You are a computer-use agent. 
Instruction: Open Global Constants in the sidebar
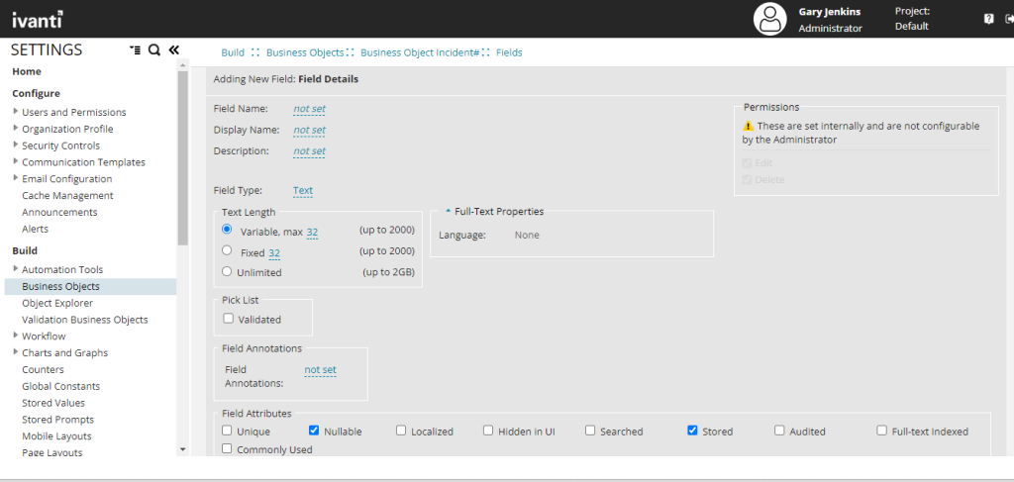[x=60, y=386]
